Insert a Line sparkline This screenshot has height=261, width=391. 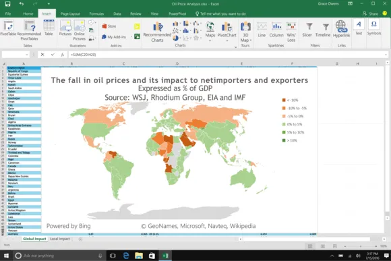(x=262, y=30)
